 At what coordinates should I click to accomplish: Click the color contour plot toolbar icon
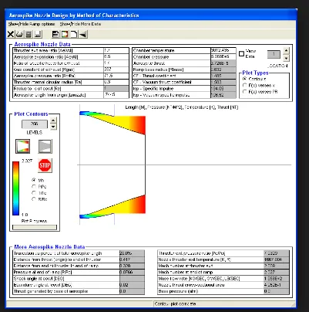tap(65, 34)
